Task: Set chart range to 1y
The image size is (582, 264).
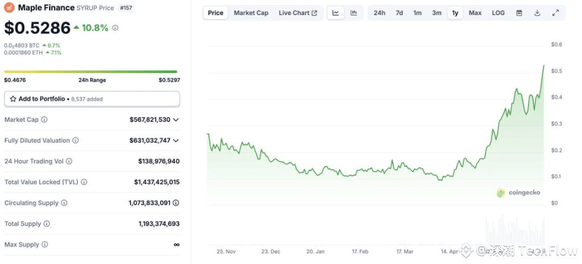Action: [x=455, y=13]
